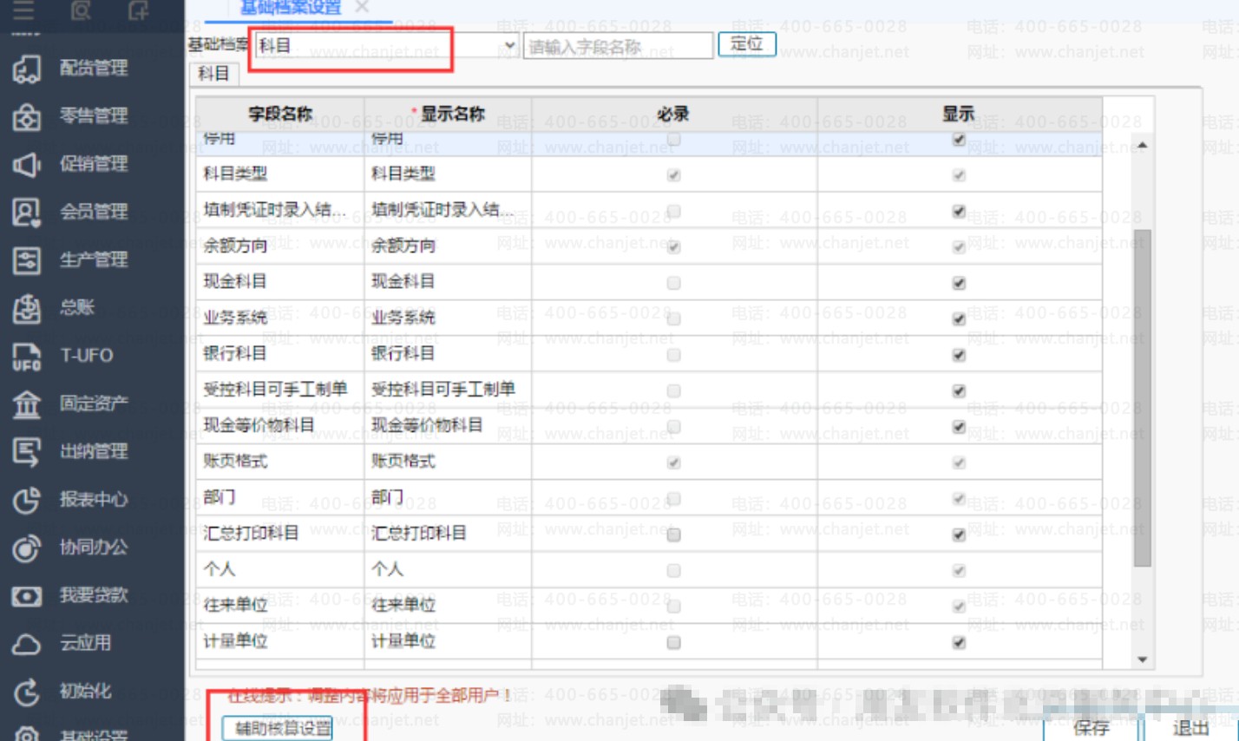Click the 显示名称 column header

(x=448, y=115)
